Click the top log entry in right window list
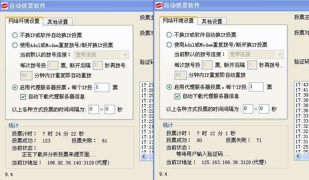Image resolution: width=309 pixels, height=180 pixels. point(301,85)
